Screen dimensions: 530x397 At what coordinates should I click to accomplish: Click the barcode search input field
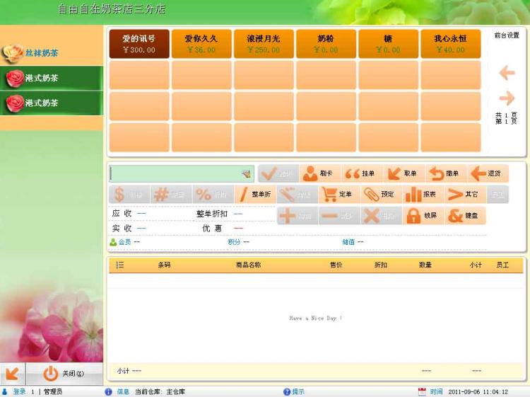click(182, 174)
